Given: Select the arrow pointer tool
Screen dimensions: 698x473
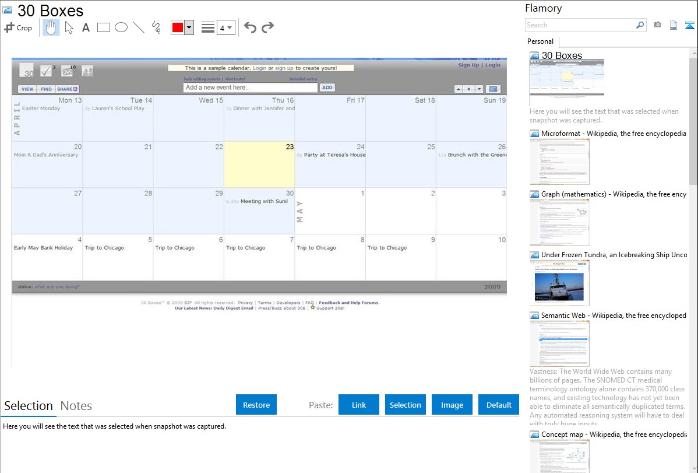Looking at the screenshot, I should (x=69, y=27).
